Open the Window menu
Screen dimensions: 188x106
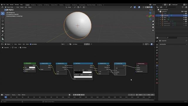pyautogui.click(x=17, y=5)
